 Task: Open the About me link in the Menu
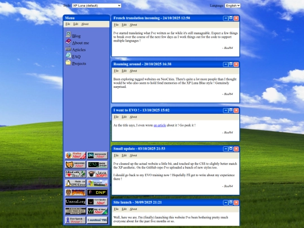click(x=81, y=43)
